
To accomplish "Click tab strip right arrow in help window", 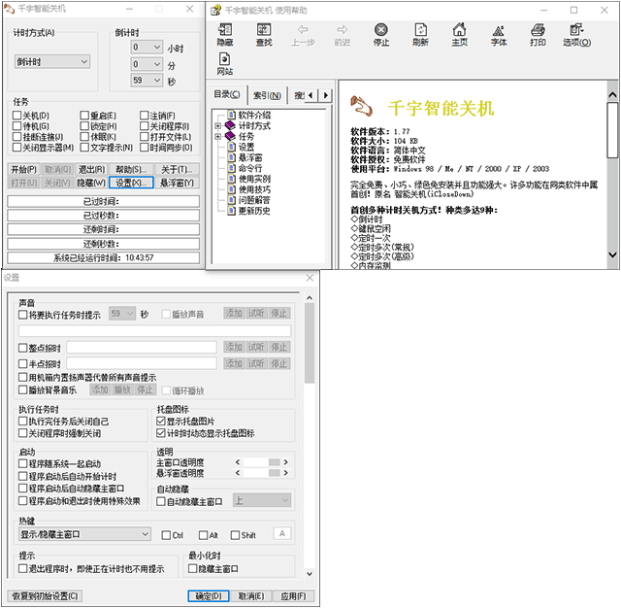I will 326,95.
